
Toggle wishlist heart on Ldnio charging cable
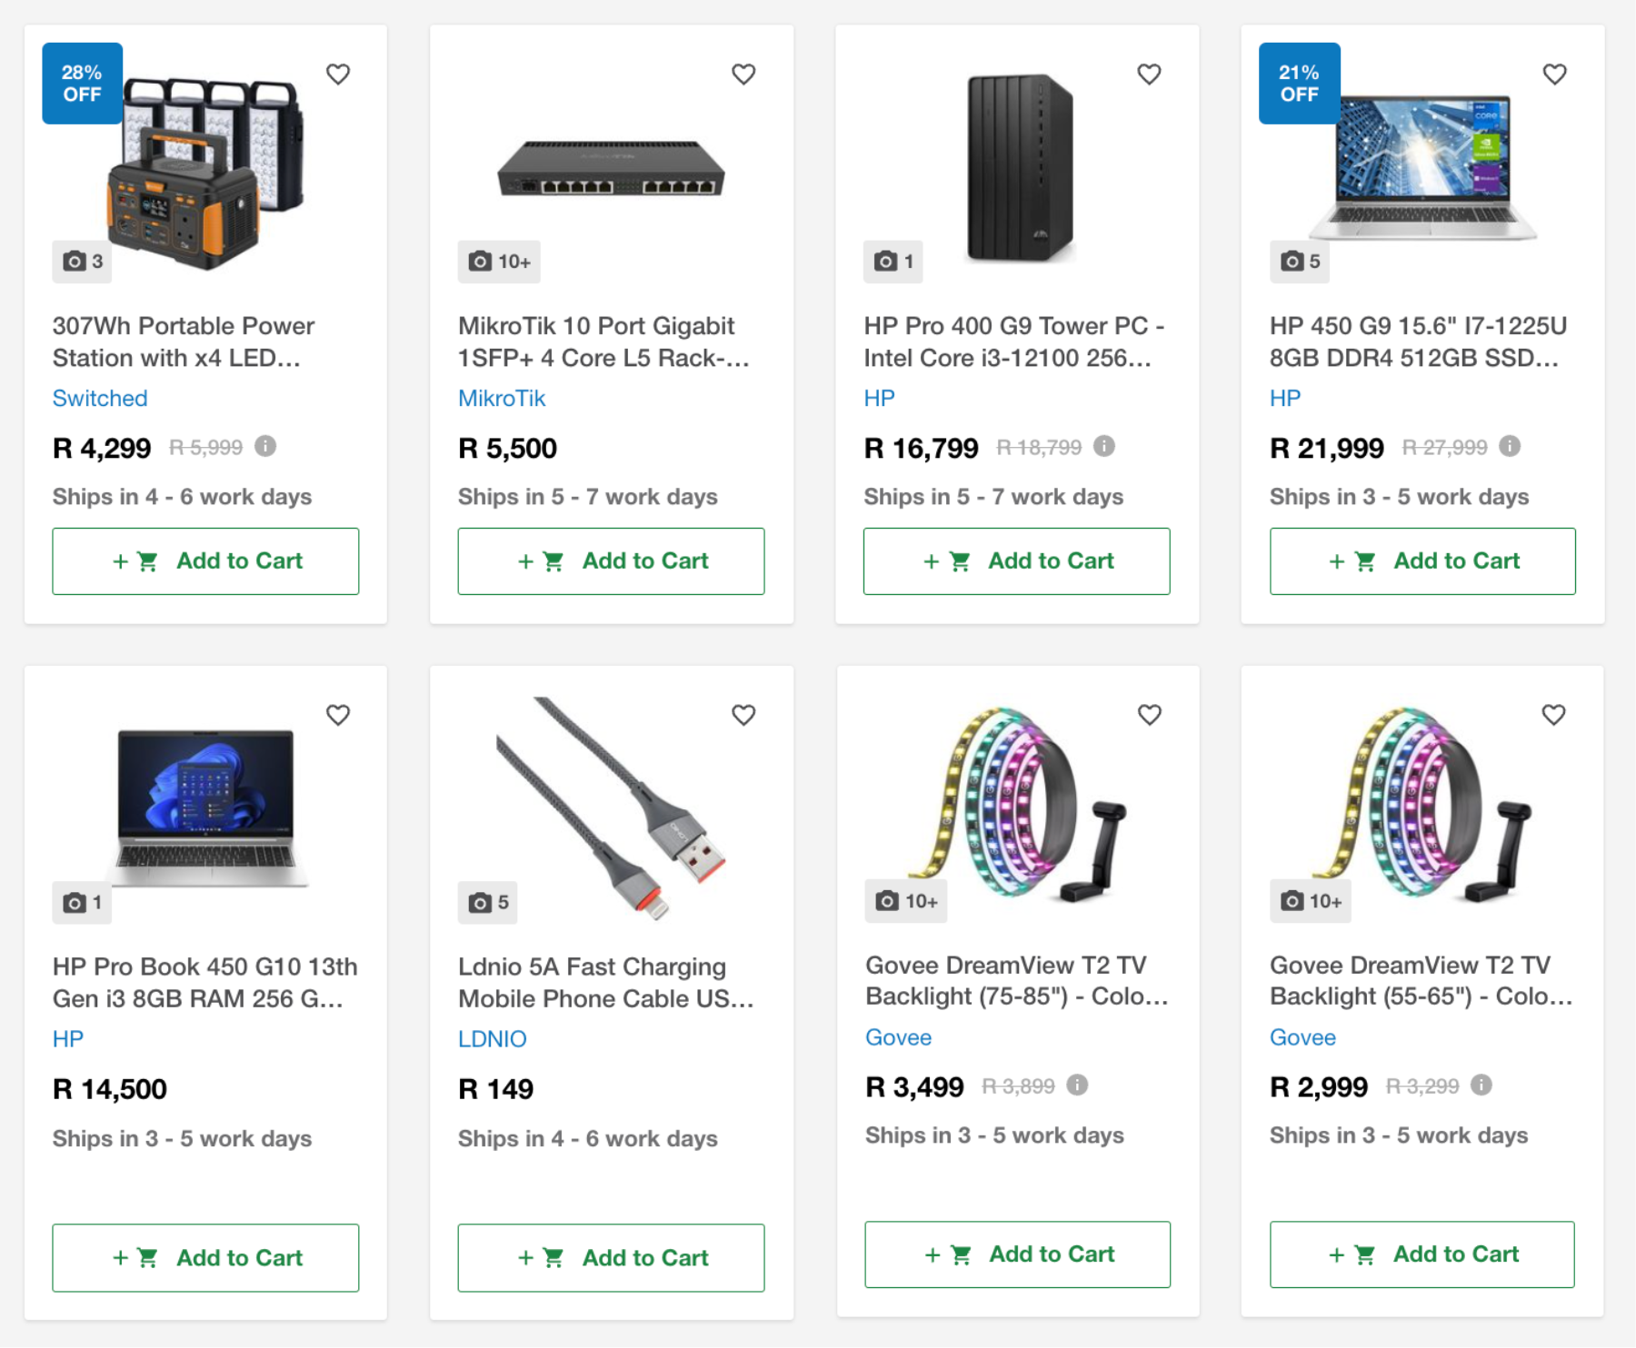(x=743, y=716)
